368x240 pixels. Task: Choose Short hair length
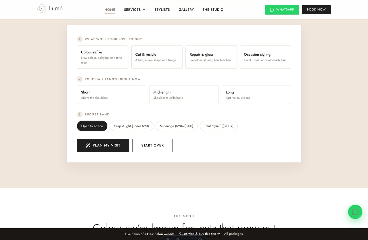point(112,95)
